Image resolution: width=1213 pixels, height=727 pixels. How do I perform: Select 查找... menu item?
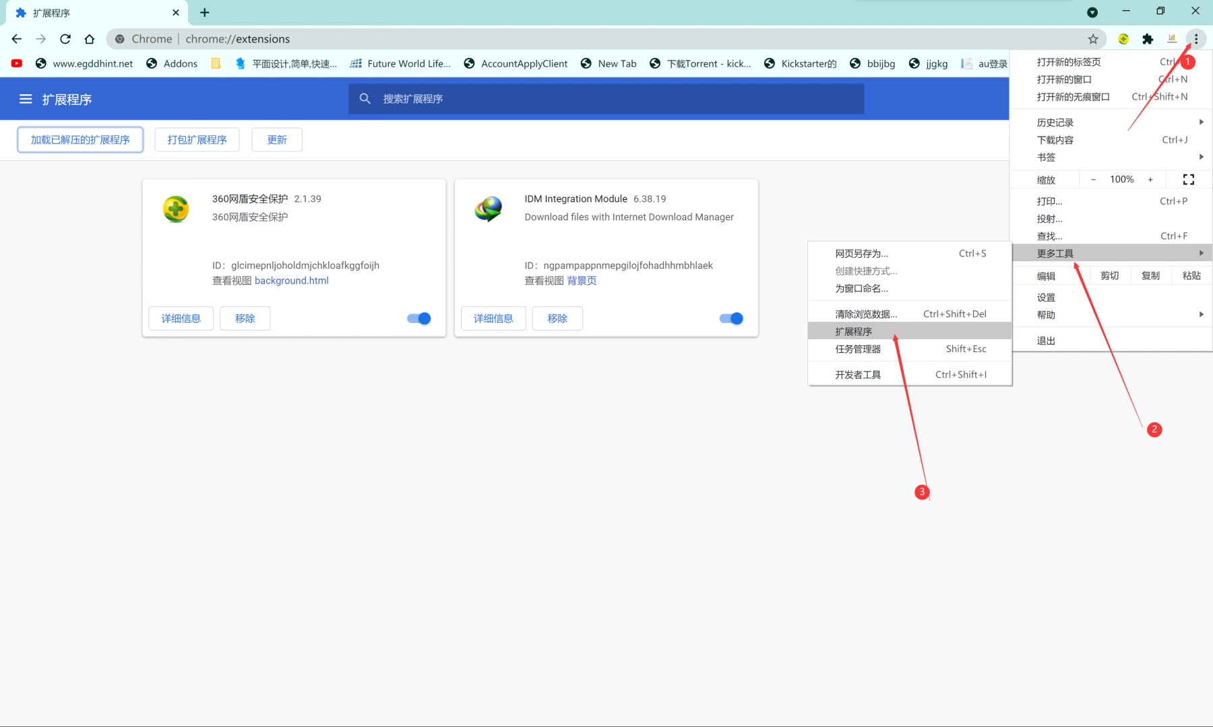coord(1112,236)
